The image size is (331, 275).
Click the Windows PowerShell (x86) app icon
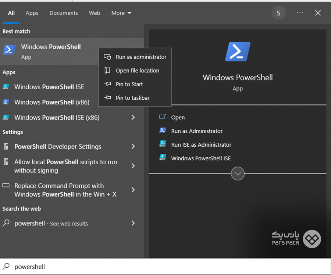(x=6, y=102)
